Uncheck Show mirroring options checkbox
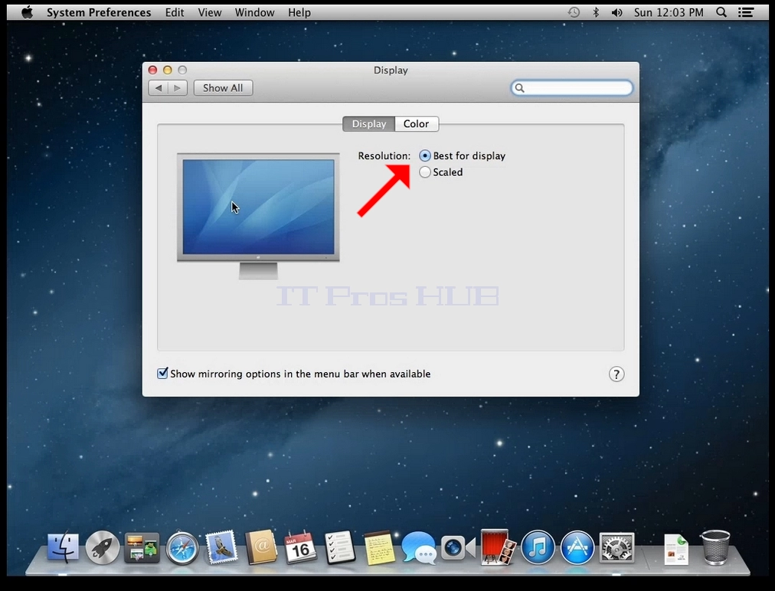Image resolution: width=775 pixels, height=591 pixels. coord(162,374)
